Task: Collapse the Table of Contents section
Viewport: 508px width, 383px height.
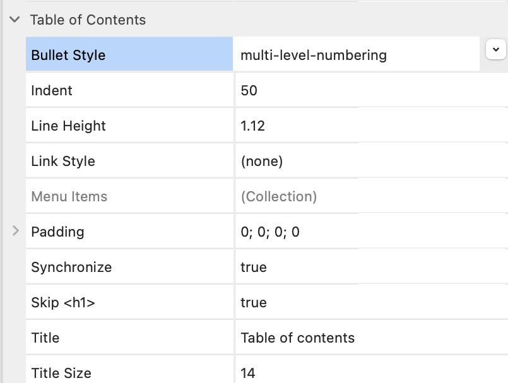Action: (x=14, y=20)
